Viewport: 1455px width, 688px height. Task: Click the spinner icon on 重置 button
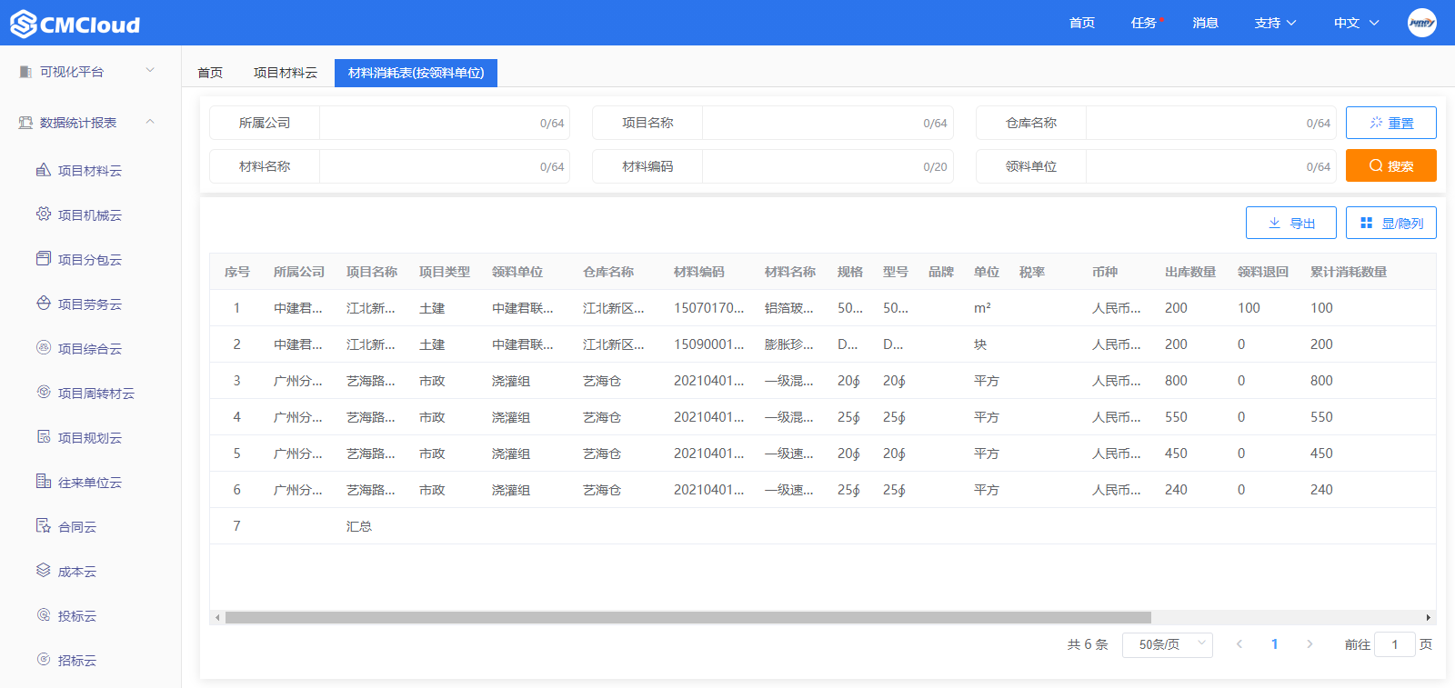(1376, 122)
